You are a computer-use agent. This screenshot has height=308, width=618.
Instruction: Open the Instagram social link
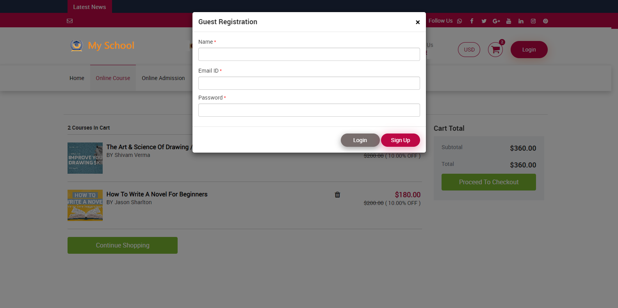pos(533,21)
